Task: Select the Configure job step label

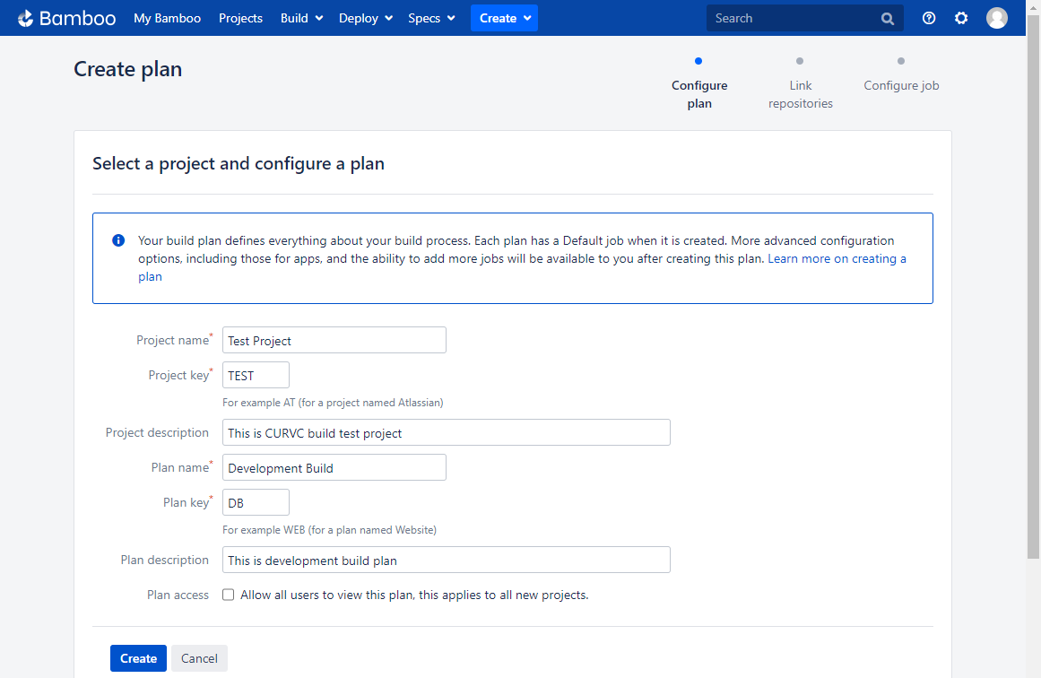Action: click(x=901, y=86)
